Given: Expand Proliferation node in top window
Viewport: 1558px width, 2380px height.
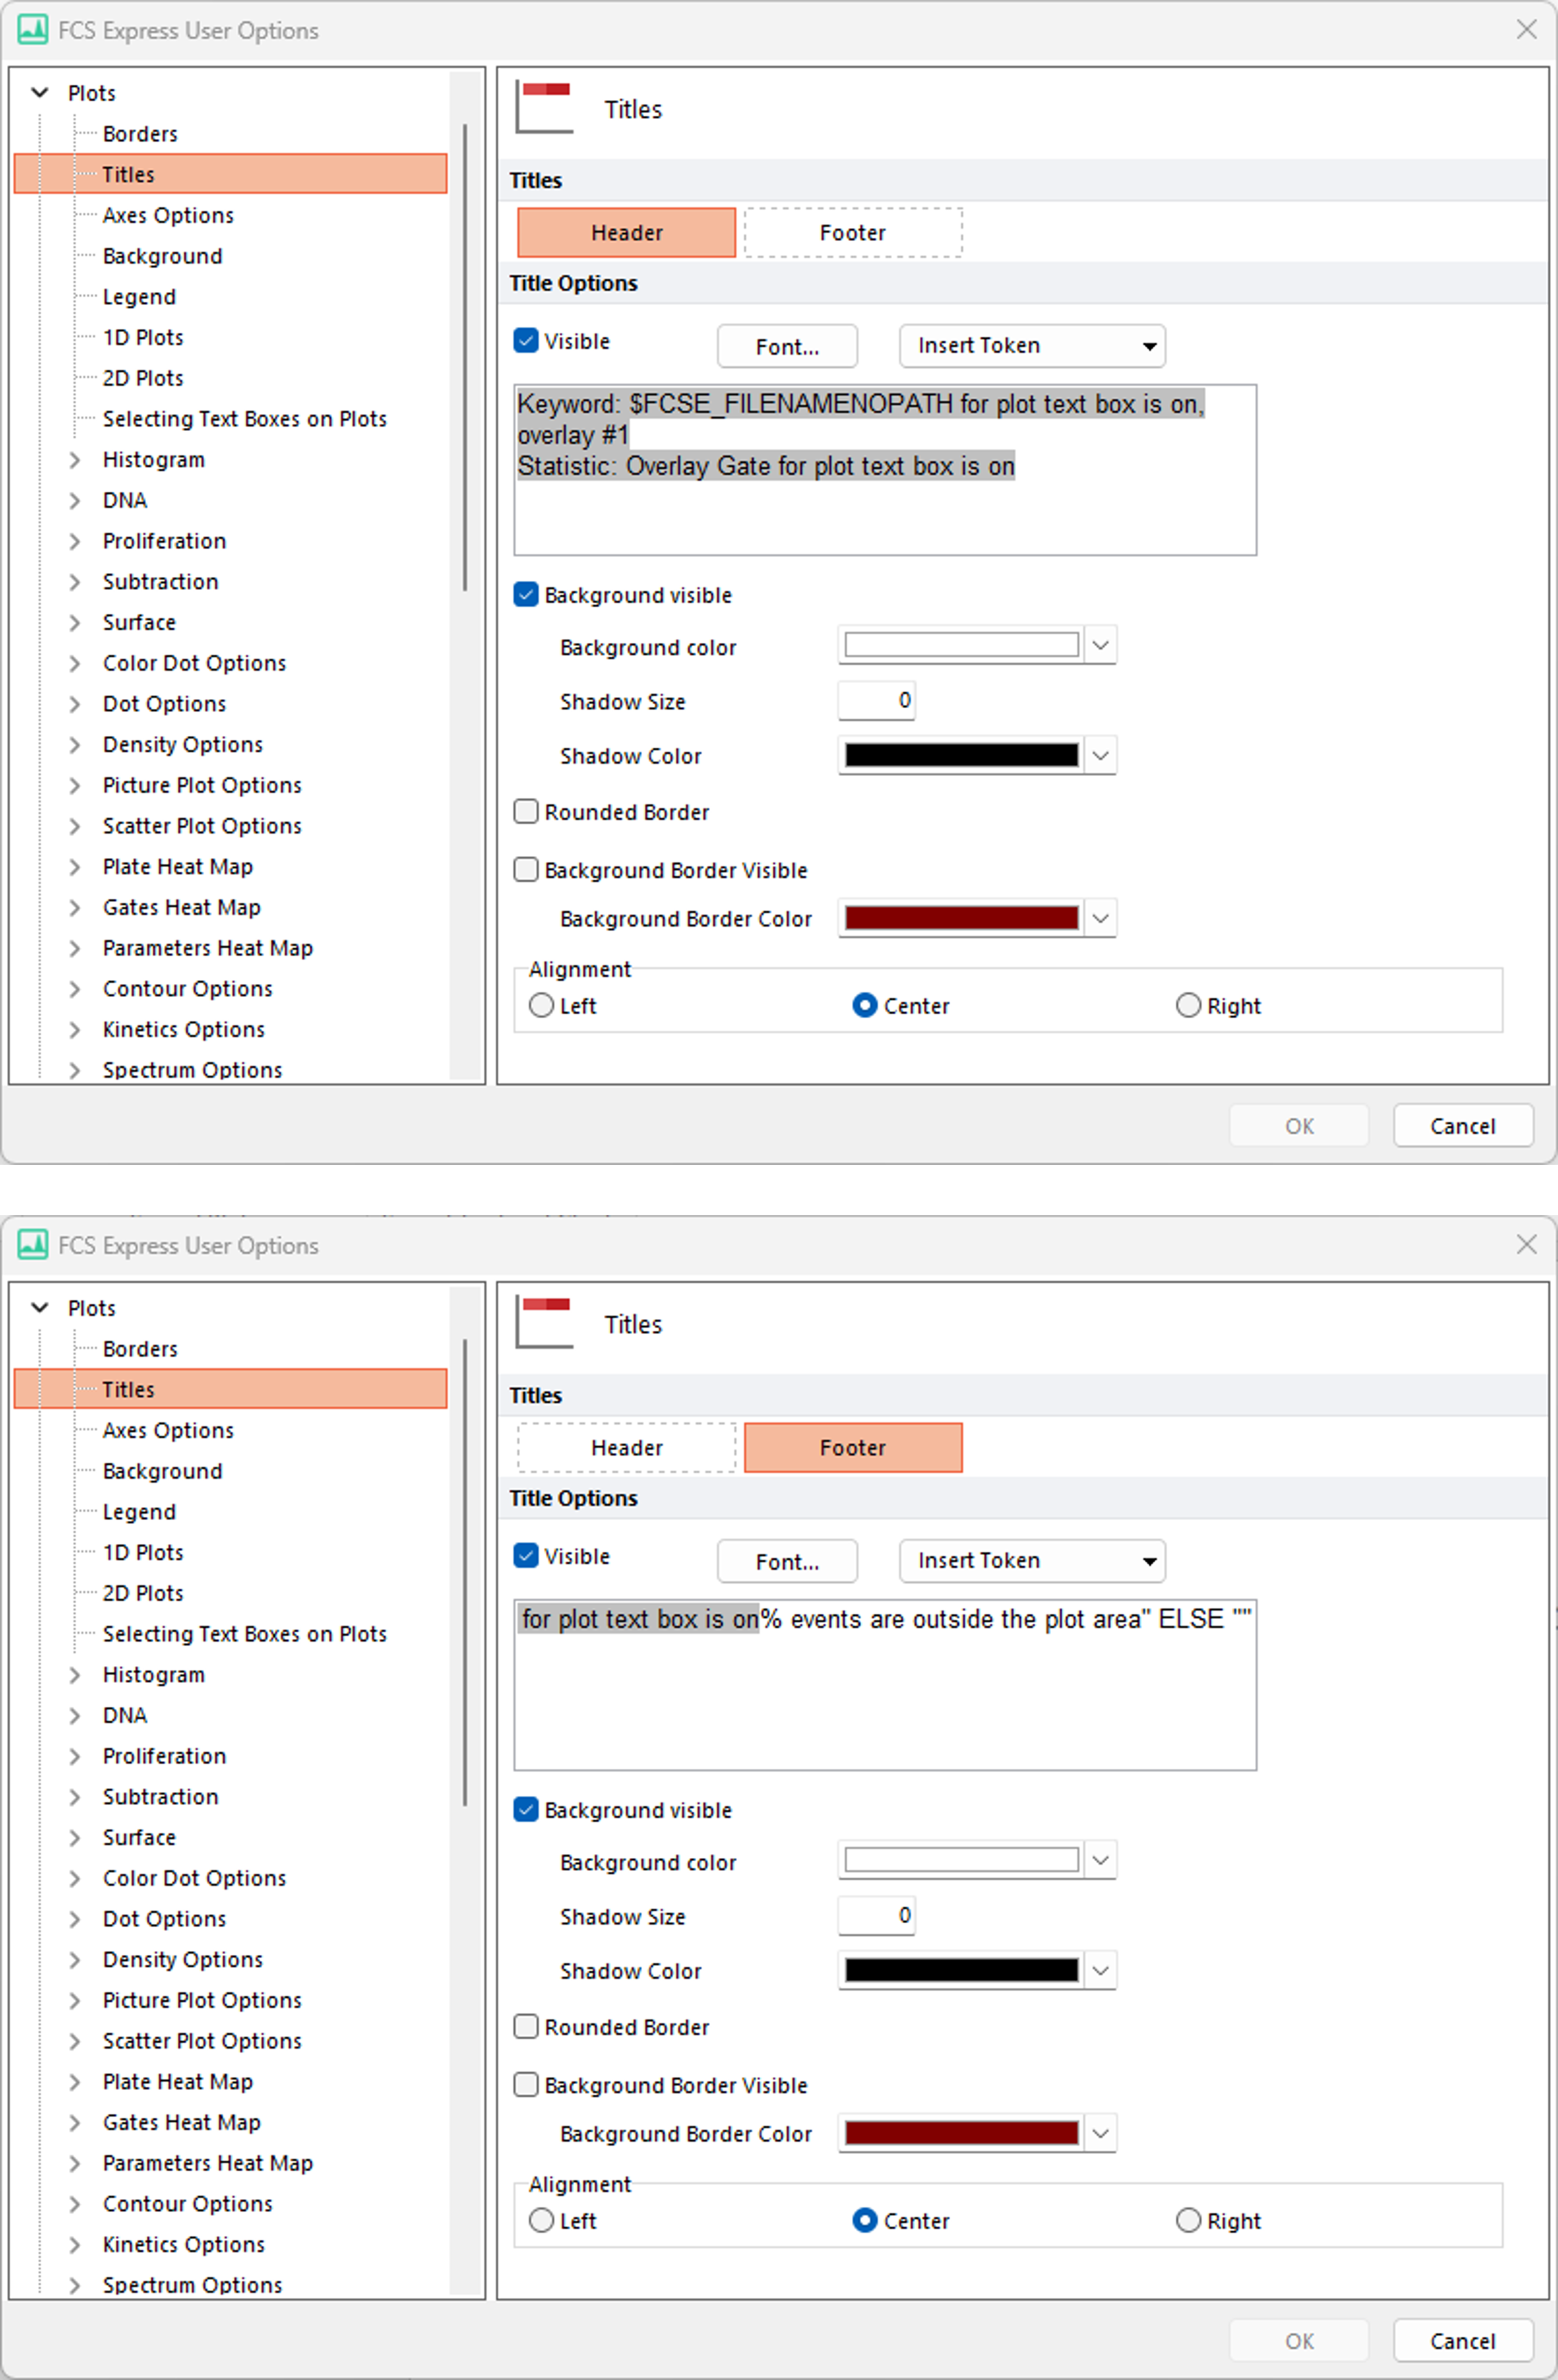Looking at the screenshot, I should tap(75, 541).
